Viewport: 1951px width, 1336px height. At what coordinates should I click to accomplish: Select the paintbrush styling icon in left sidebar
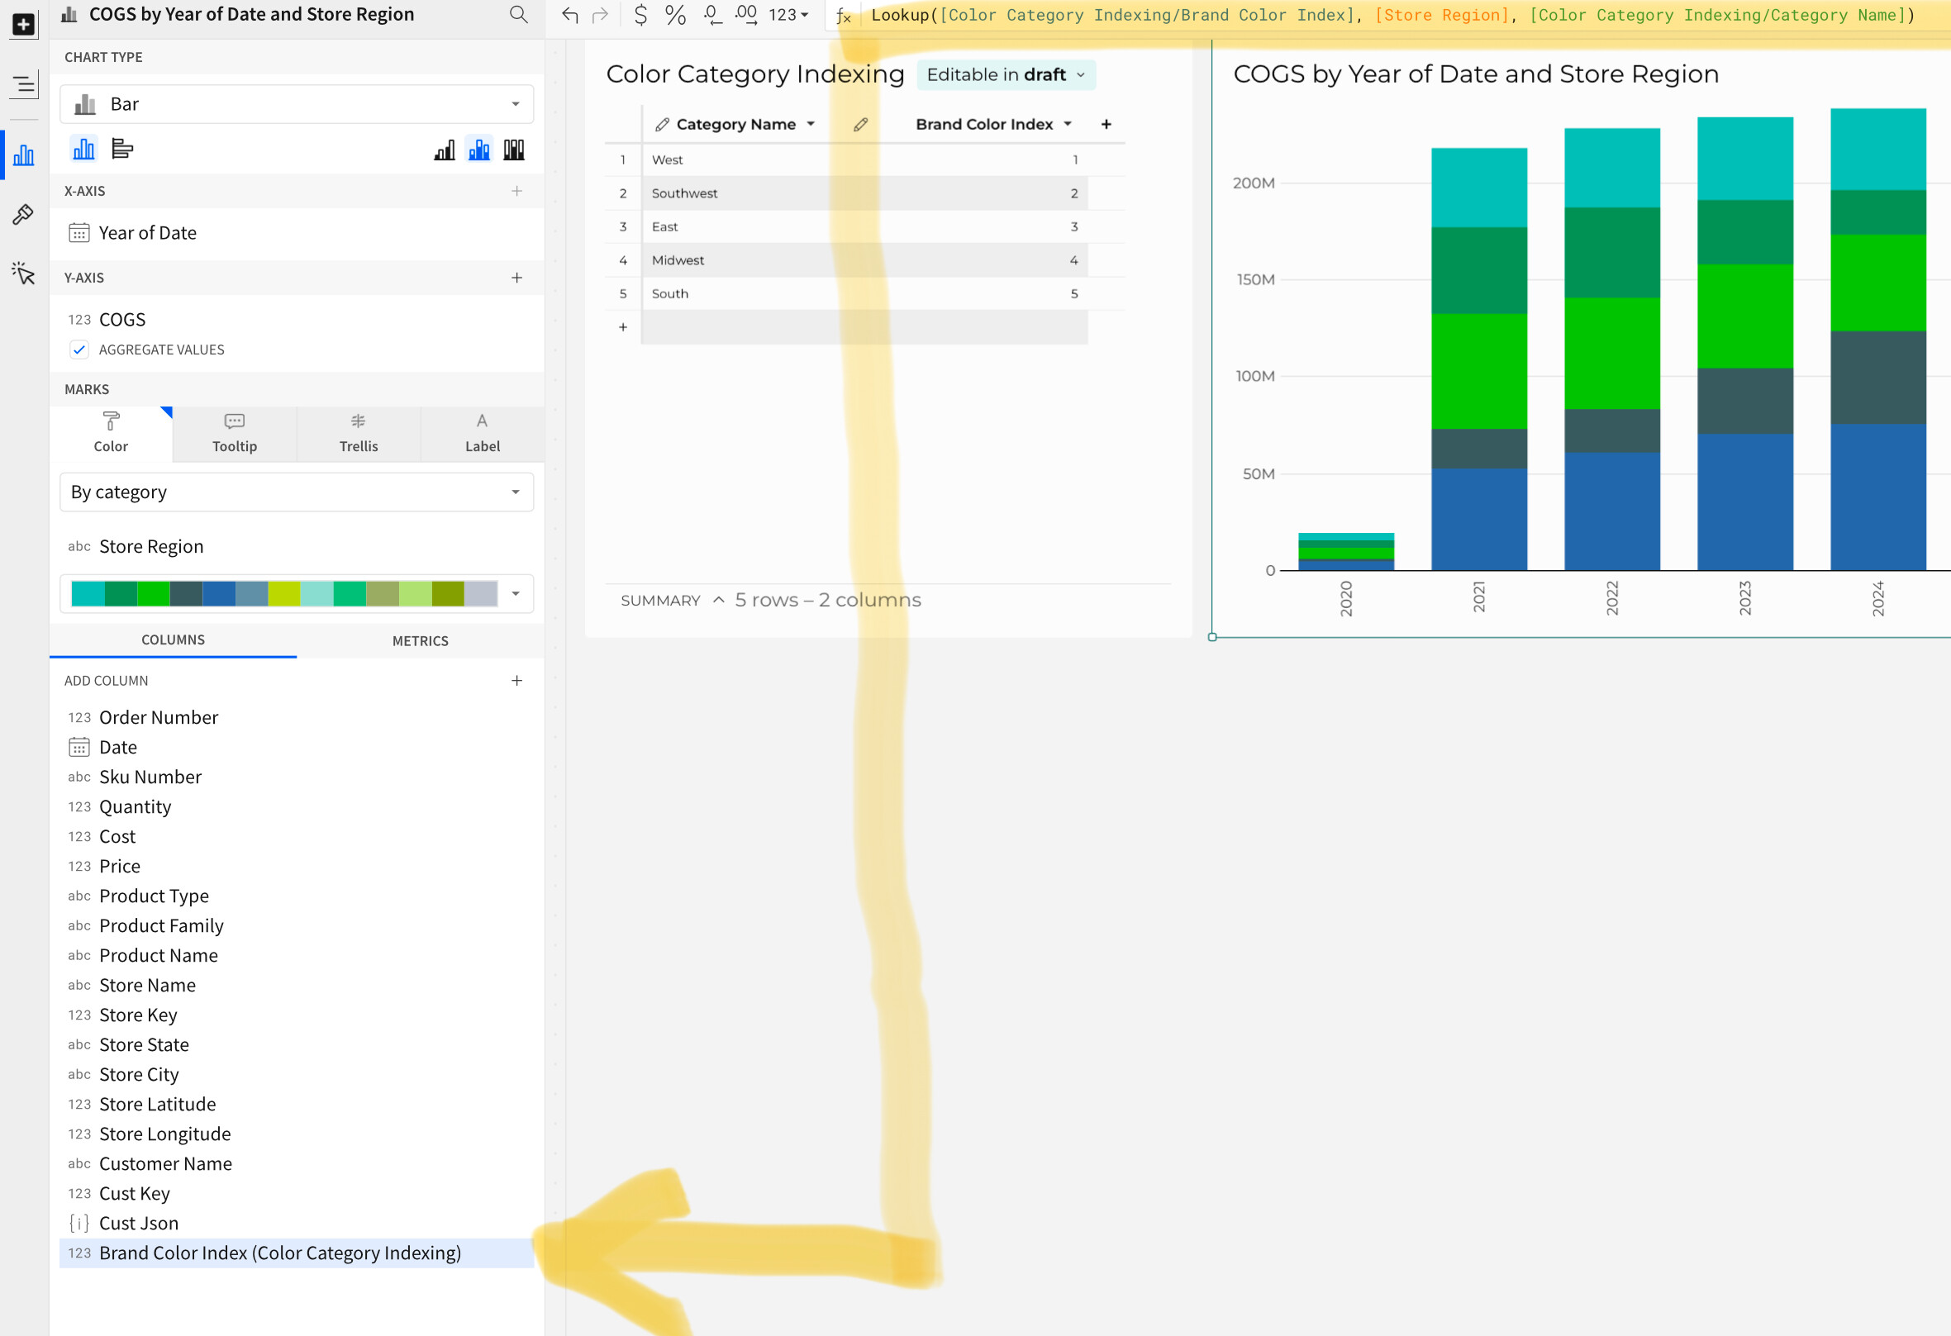(23, 215)
